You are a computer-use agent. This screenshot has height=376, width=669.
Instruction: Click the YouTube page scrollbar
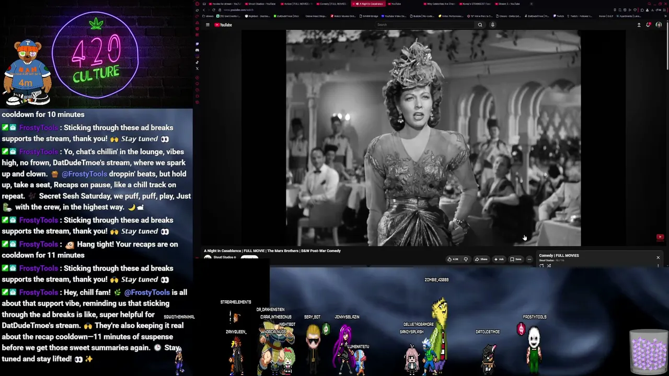point(667,47)
